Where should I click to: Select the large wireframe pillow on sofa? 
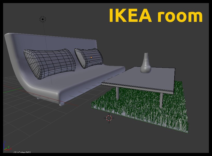50,64
